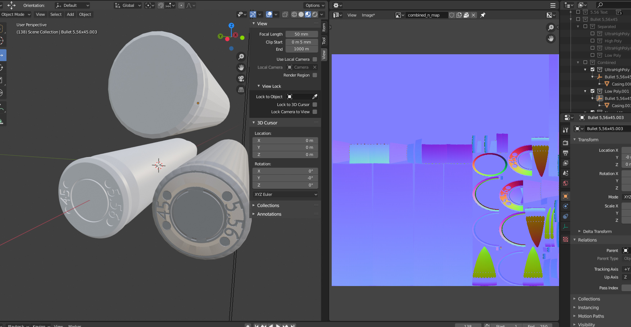Create new image using the duplicate icon
Viewport: 631px width, 327px height.
click(x=459, y=15)
